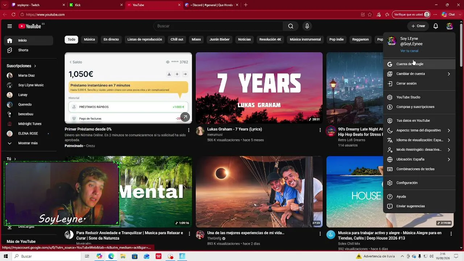Viewport: 464px width, 261px height.
Task: Open the ad's external link arrow
Action: [185, 117]
